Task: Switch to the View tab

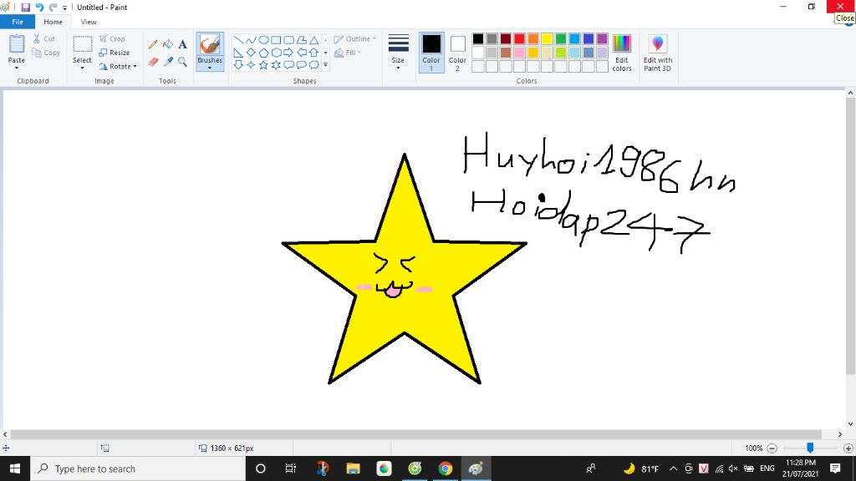Action: point(89,22)
